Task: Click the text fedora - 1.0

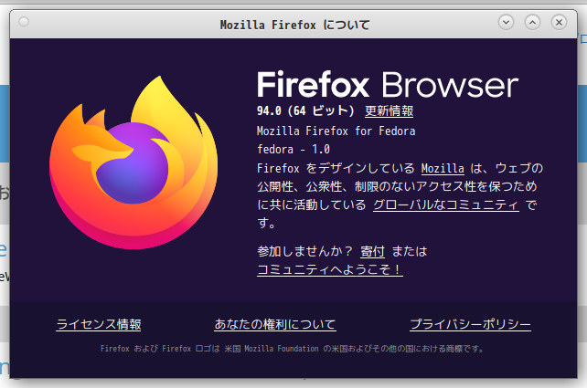Action: pos(293,150)
